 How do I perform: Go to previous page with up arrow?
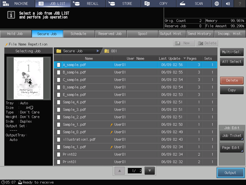(119, 171)
